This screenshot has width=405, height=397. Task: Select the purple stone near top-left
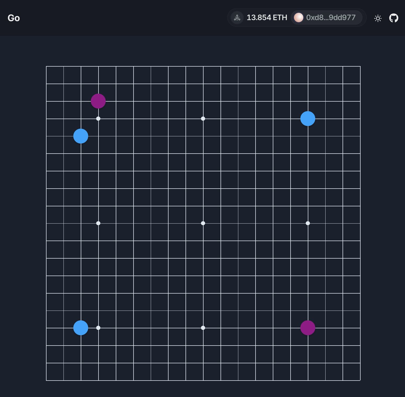(98, 101)
